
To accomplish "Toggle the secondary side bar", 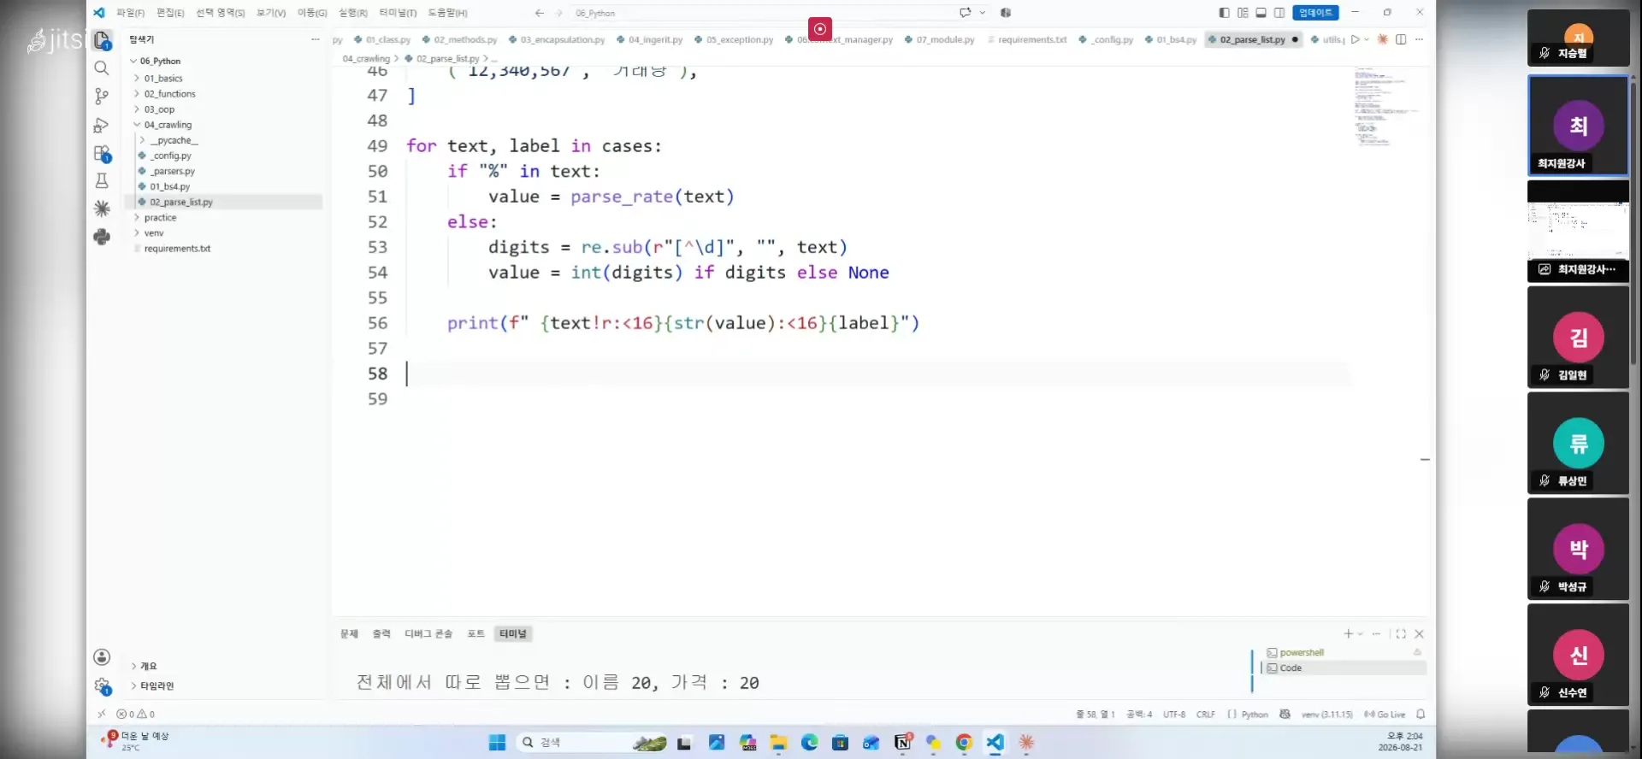I will click(x=1279, y=13).
